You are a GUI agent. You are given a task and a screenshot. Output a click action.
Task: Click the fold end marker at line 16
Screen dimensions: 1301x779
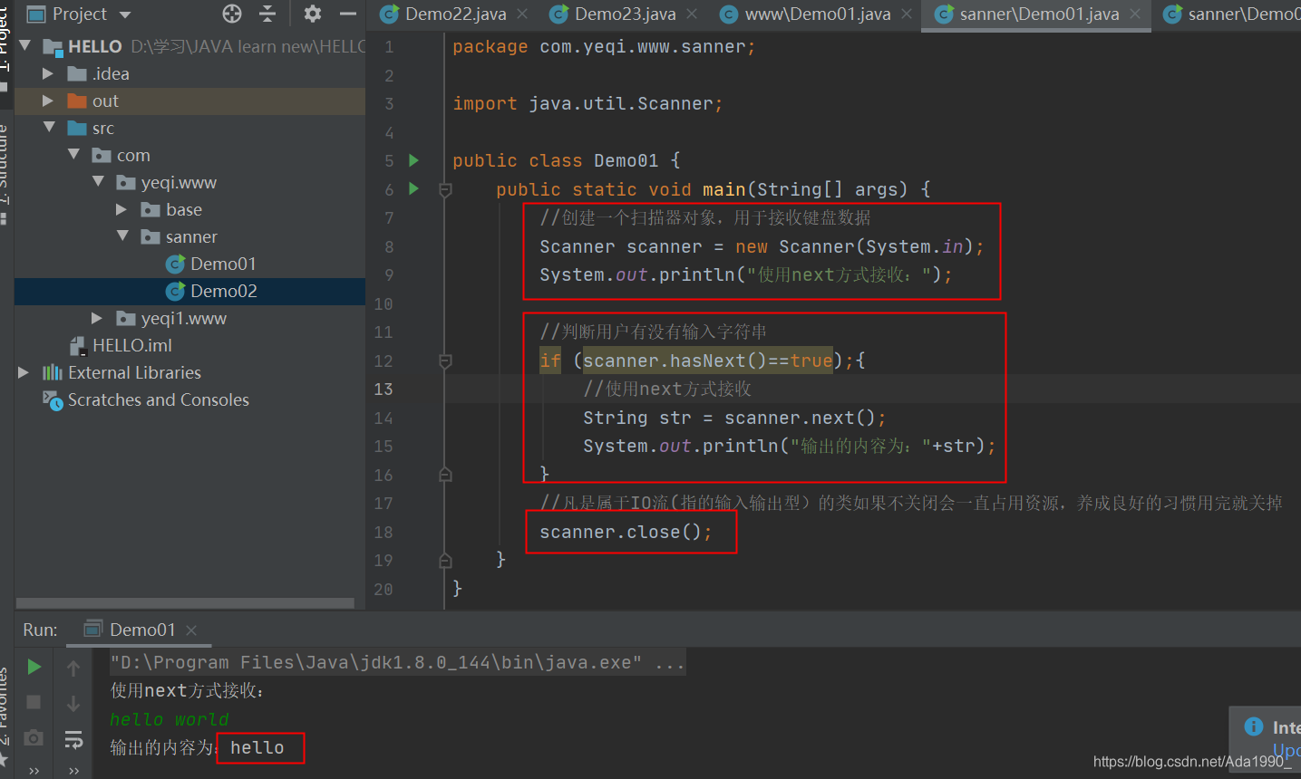click(x=445, y=474)
